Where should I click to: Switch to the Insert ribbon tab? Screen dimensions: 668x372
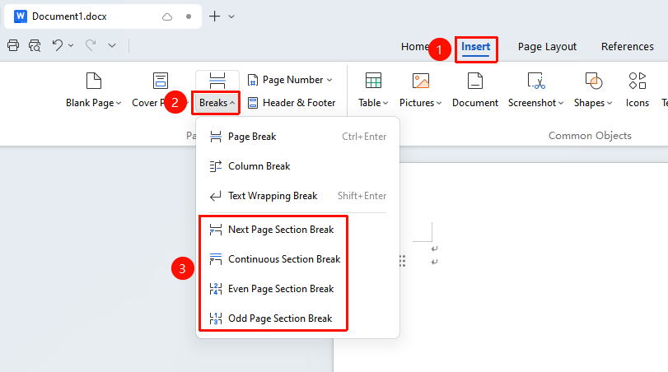point(476,46)
